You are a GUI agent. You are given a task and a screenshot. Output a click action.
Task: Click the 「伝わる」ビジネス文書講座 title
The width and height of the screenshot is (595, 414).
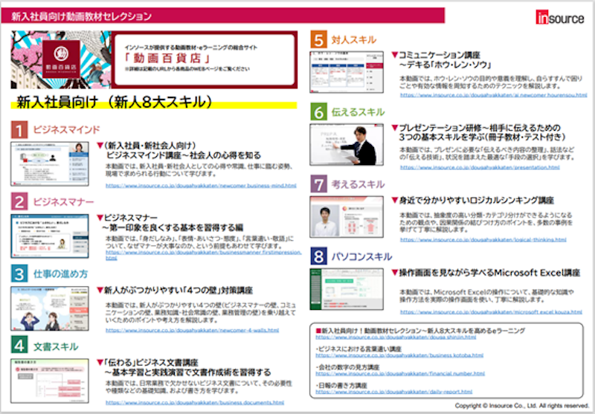click(151, 363)
